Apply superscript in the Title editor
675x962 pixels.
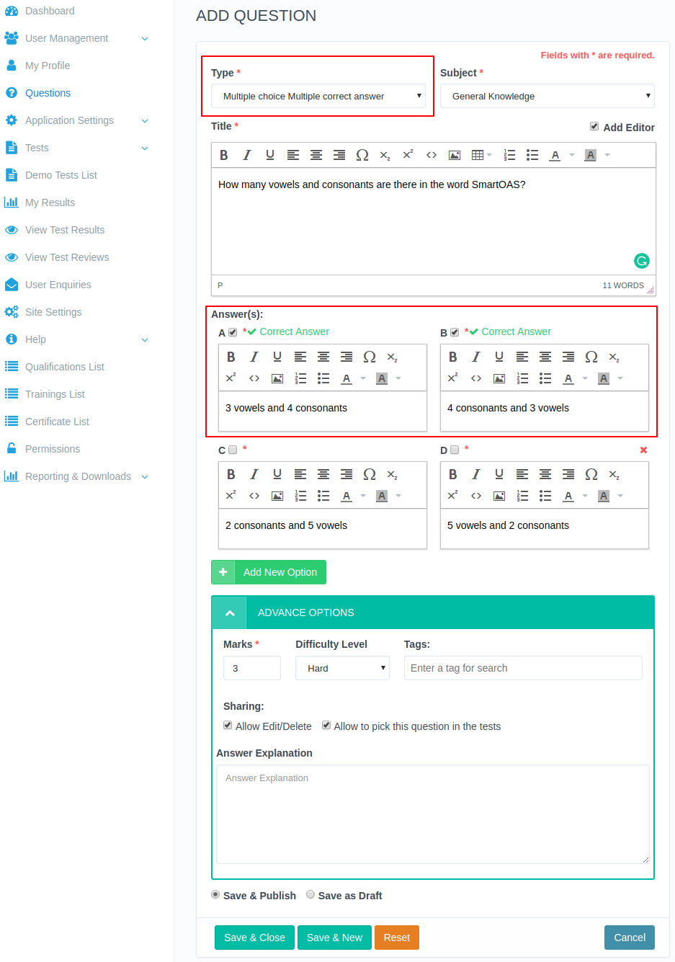click(x=408, y=155)
